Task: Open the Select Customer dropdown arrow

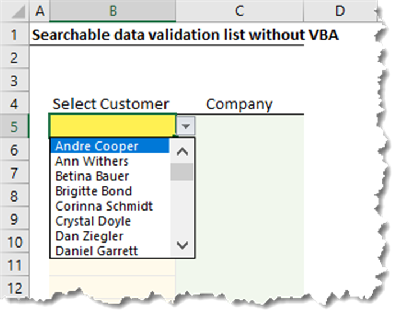Action: tap(185, 126)
